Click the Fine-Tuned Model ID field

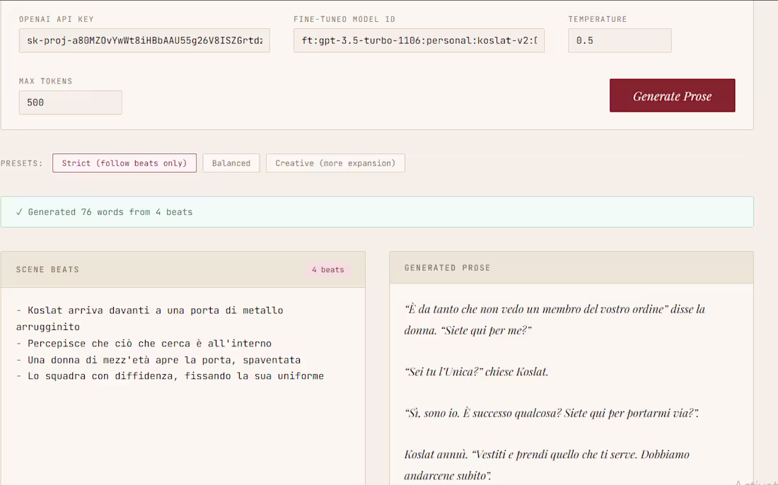pos(419,41)
